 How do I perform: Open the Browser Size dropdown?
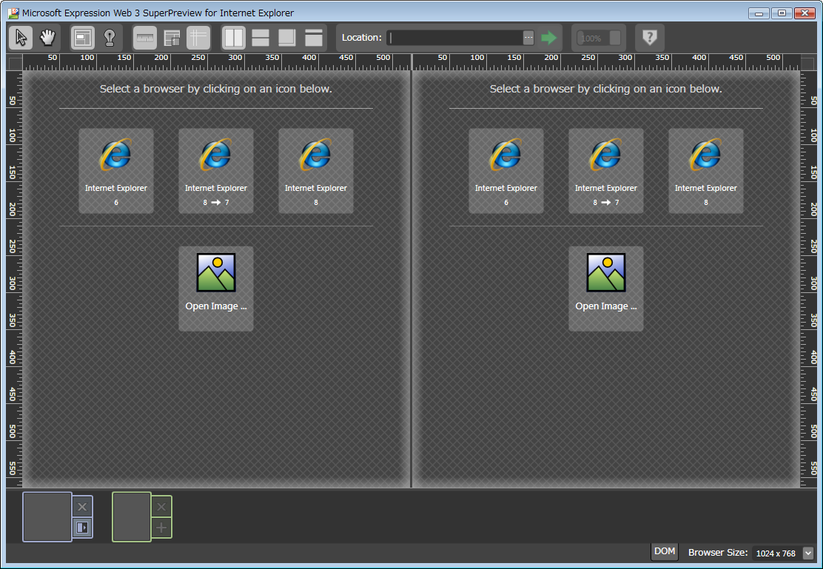click(x=807, y=553)
